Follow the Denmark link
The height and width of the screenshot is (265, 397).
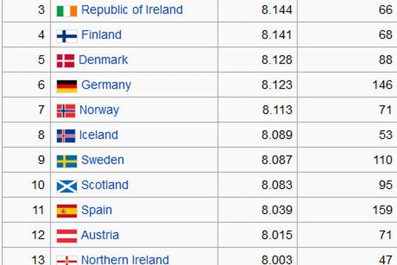pos(103,60)
